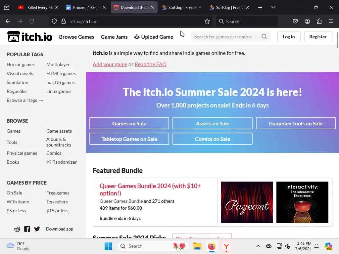Reload the page with the refresh icon
The image size is (339, 254).
[32, 21]
